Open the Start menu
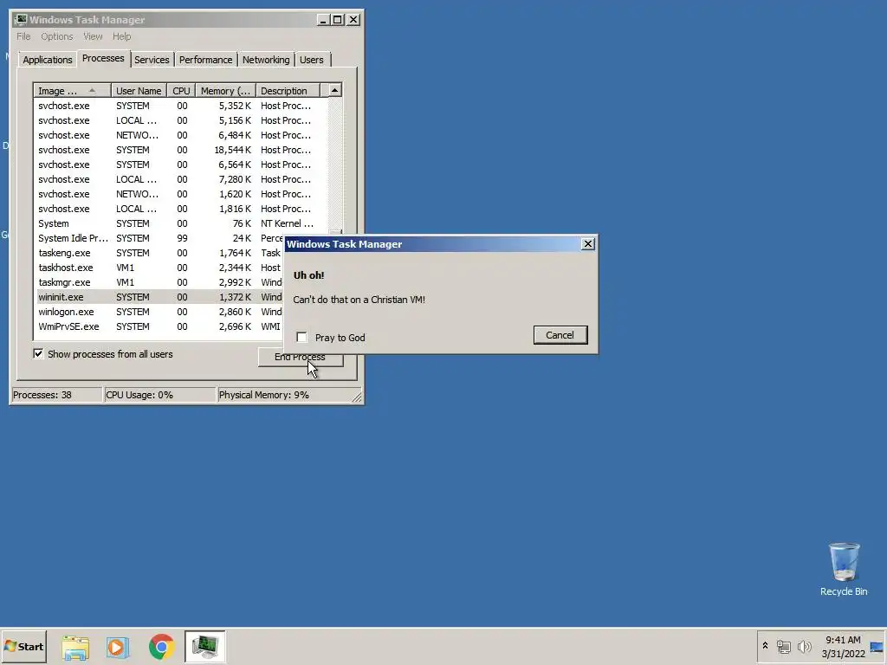887x665 pixels. click(x=23, y=646)
